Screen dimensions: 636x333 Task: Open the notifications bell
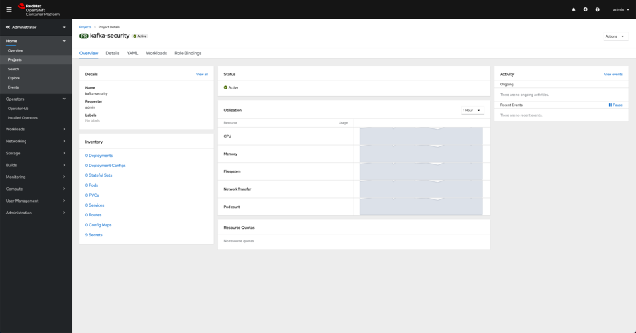click(574, 9)
